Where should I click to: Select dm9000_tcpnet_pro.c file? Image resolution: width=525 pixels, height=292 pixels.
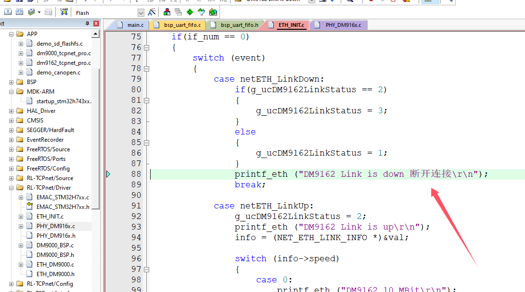point(64,53)
